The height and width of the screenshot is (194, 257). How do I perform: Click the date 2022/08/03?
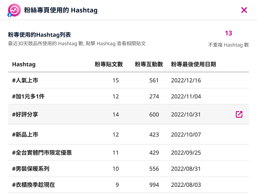[186, 185]
